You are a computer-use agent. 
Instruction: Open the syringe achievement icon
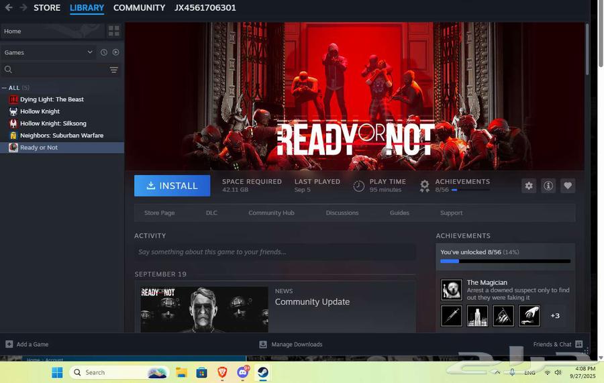pyautogui.click(x=451, y=316)
